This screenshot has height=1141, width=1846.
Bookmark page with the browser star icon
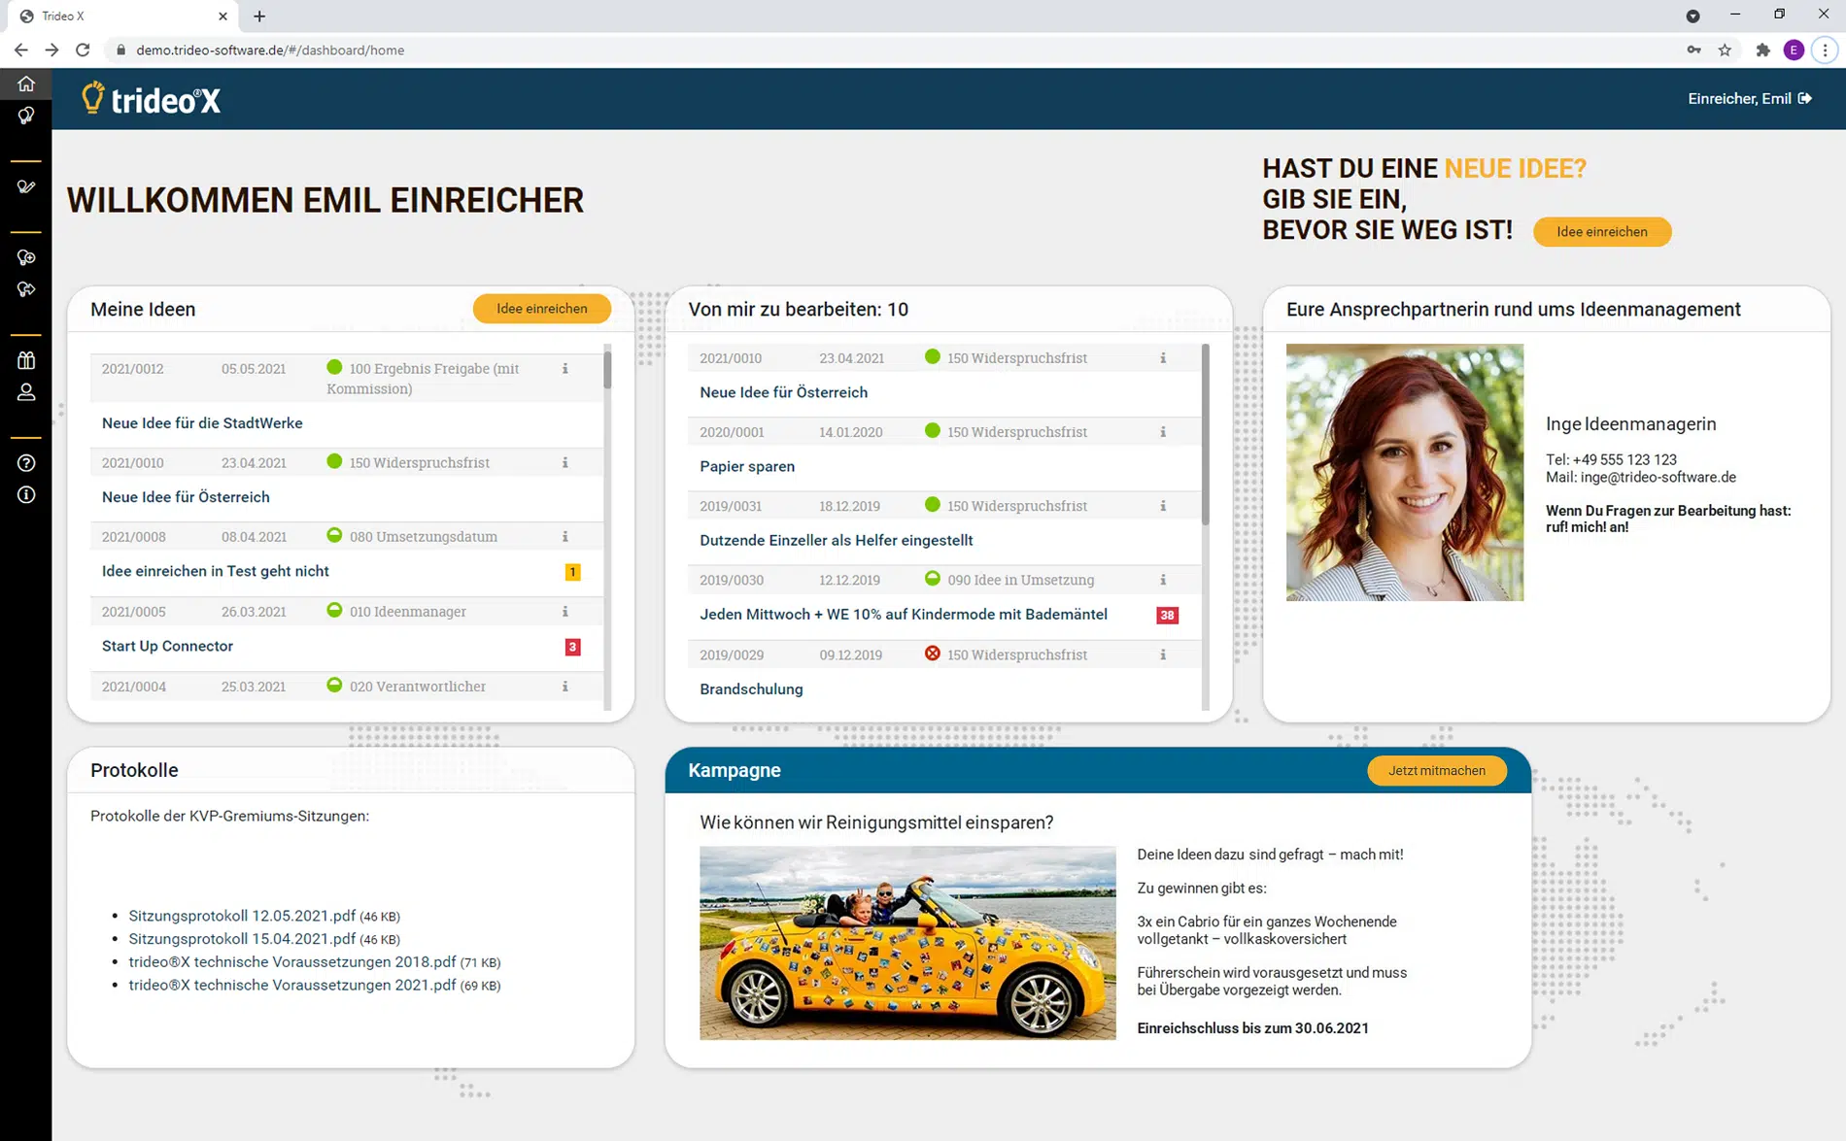click(1725, 50)
